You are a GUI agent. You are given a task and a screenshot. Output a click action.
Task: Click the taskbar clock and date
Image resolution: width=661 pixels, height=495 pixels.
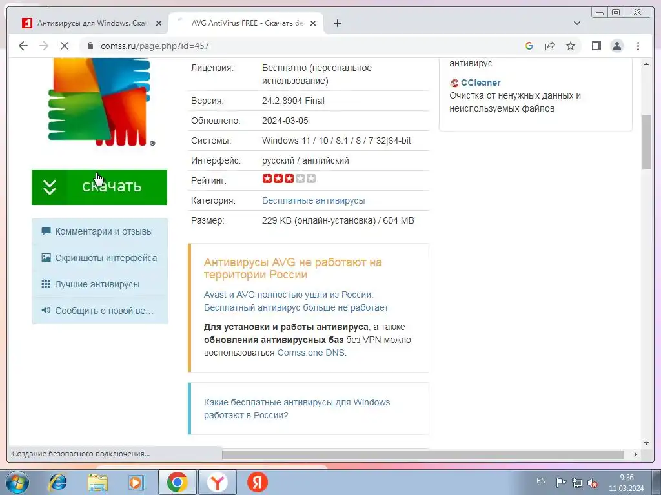coord(626,483)
